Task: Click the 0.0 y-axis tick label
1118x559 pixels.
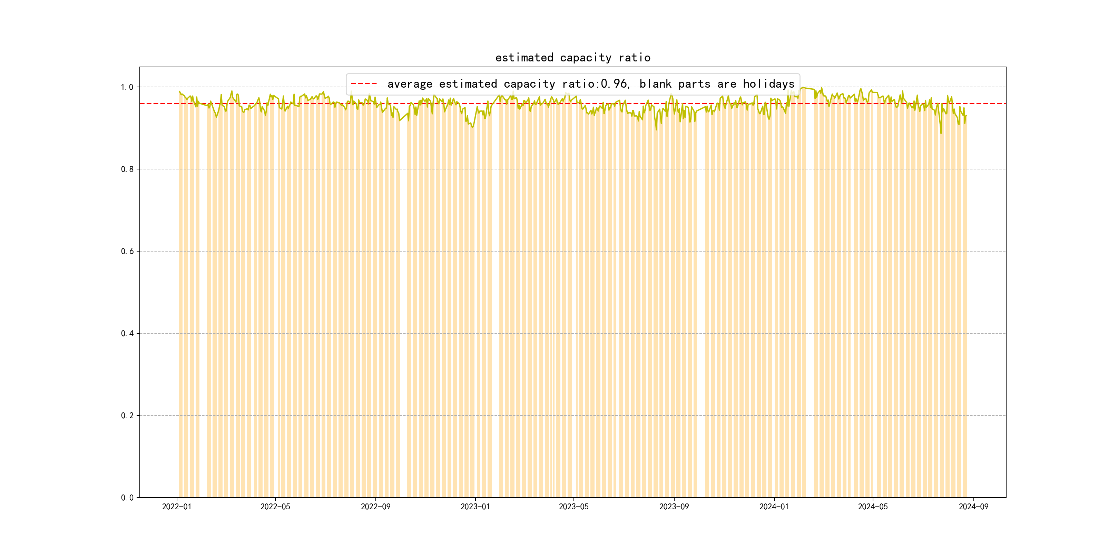Action: point(127,497)
